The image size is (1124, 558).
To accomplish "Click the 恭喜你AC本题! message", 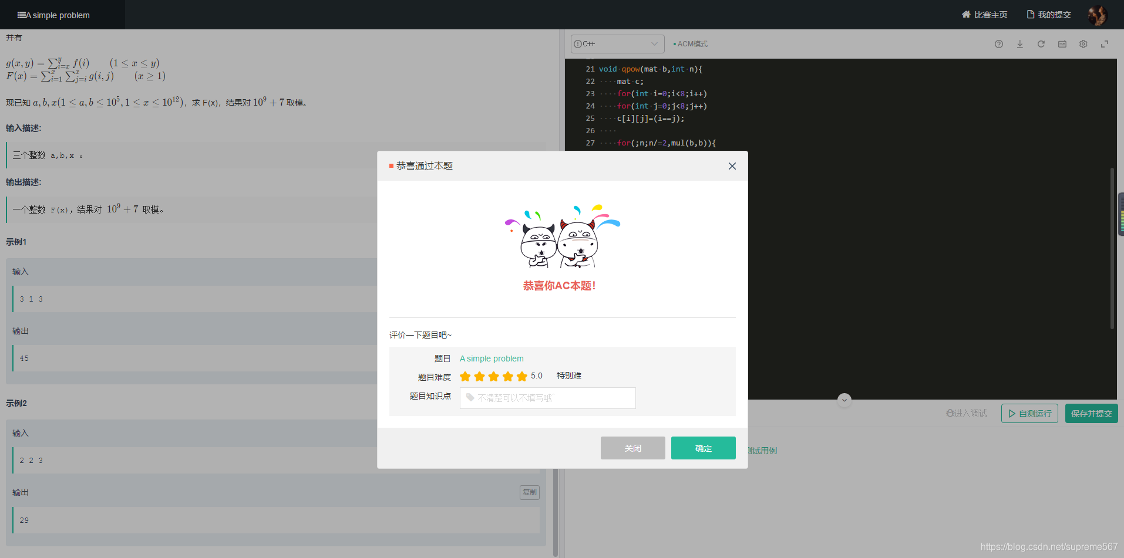I will [560, 286].
